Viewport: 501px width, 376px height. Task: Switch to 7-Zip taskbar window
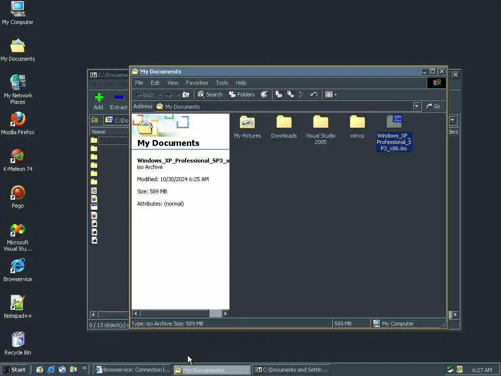coord(291,370)
